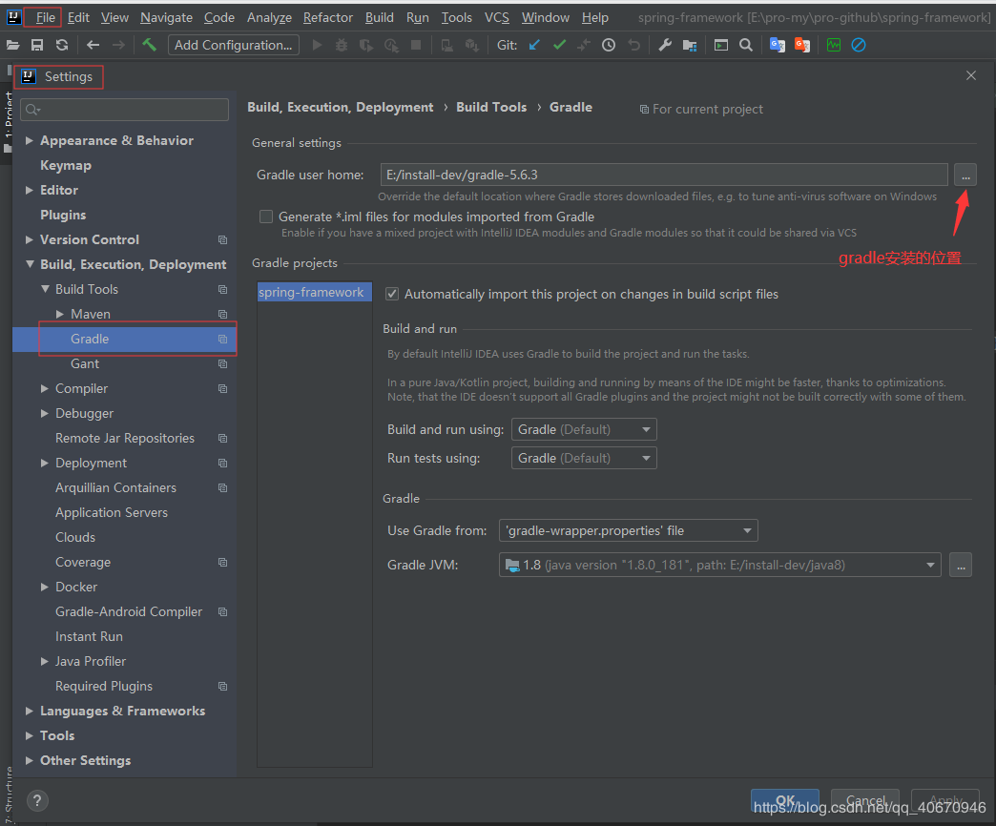Expand the Maven node
This screenshot has width=996, height=826.
pos(60,314)
